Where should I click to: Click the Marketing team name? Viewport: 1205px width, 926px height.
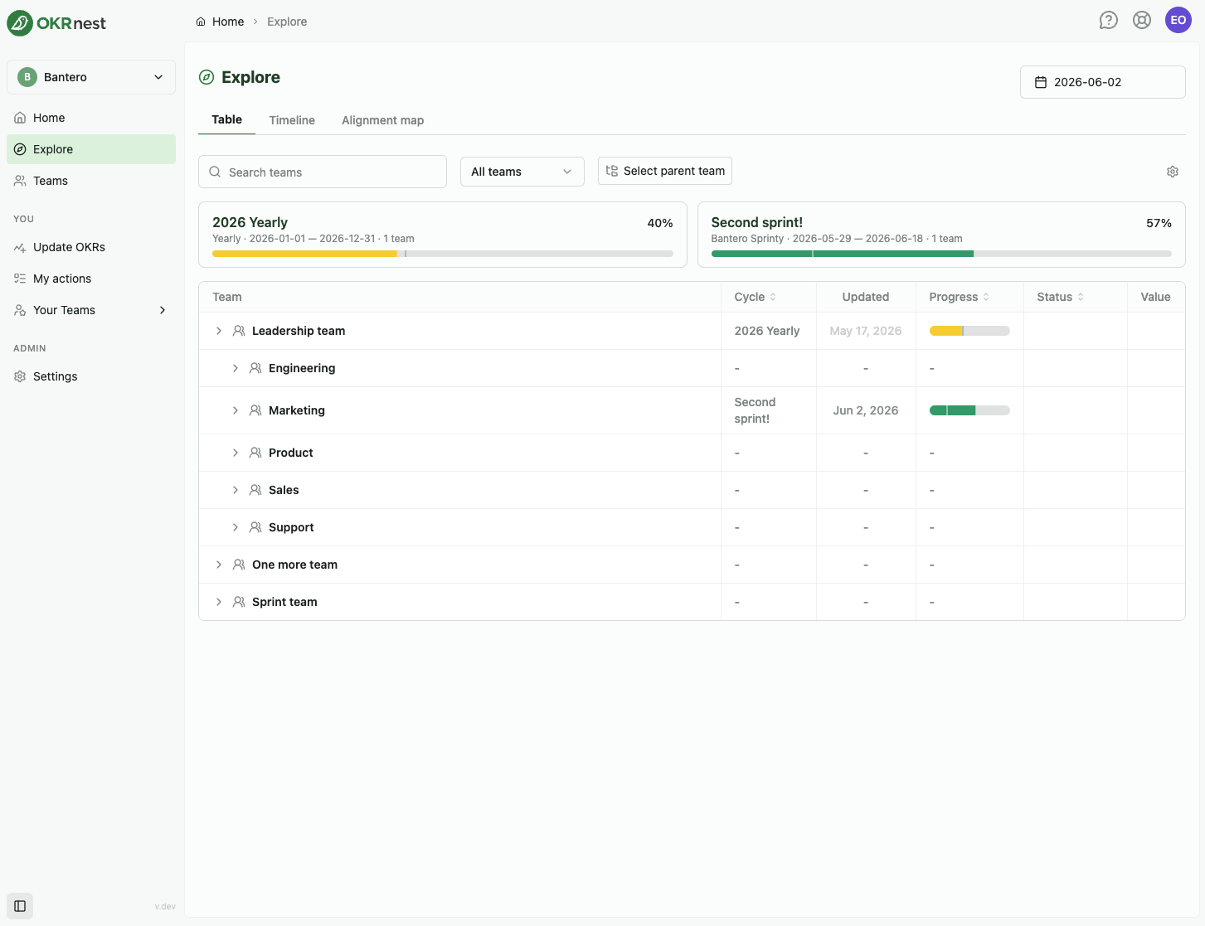297,410
